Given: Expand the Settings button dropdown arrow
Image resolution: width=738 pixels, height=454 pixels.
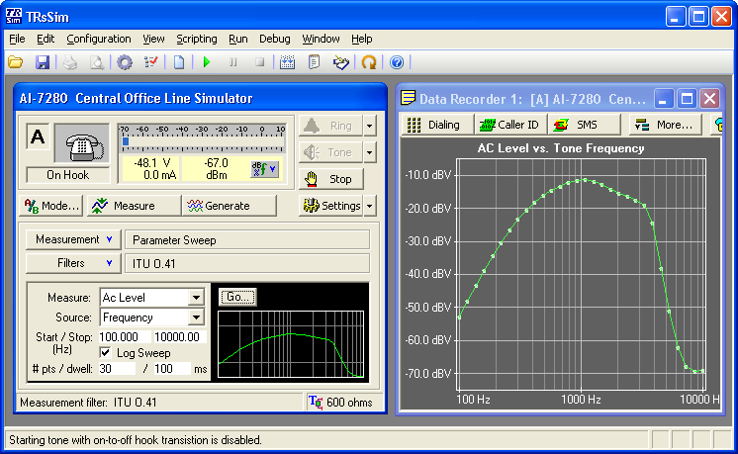Looking at the screenshot, I should click(370, 206).
